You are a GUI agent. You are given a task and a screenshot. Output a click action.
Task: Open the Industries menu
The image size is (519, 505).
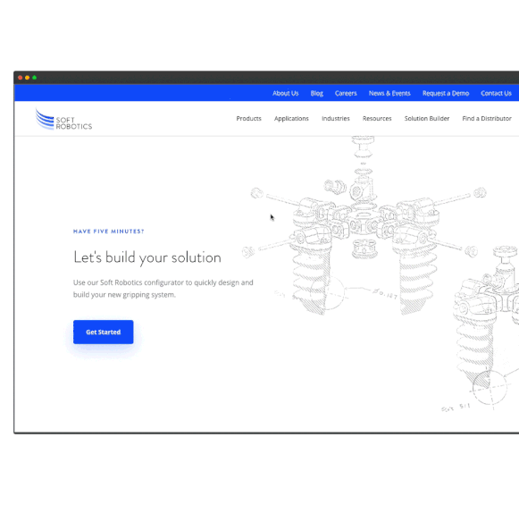(336, 119)
